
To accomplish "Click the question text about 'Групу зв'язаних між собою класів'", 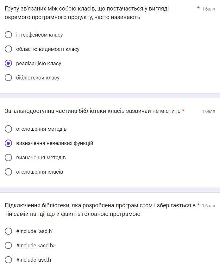I will point(87,13).
